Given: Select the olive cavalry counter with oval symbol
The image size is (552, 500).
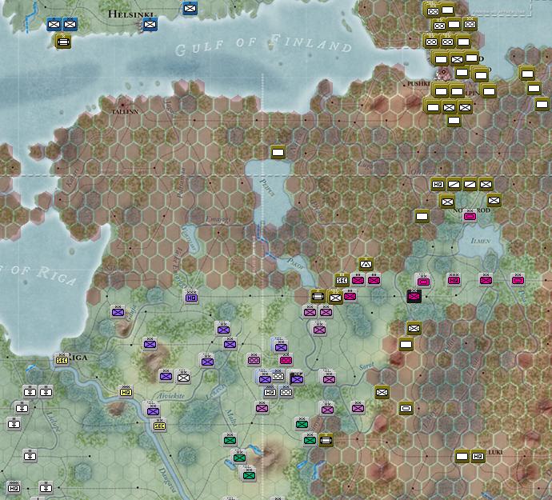Looking at the screenshot, I should [x=406, y=408].
